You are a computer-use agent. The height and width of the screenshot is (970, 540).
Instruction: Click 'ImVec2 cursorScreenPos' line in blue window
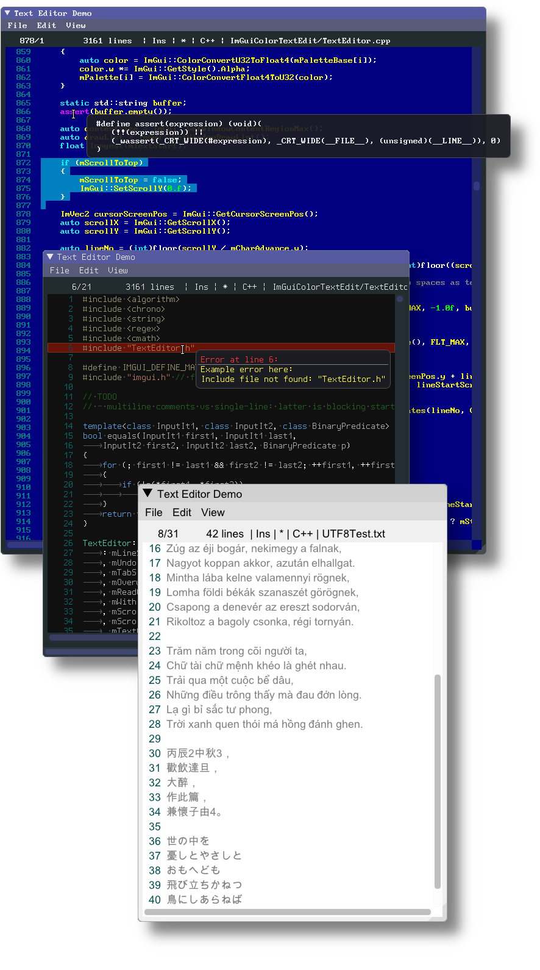click(x=189, y=214)
